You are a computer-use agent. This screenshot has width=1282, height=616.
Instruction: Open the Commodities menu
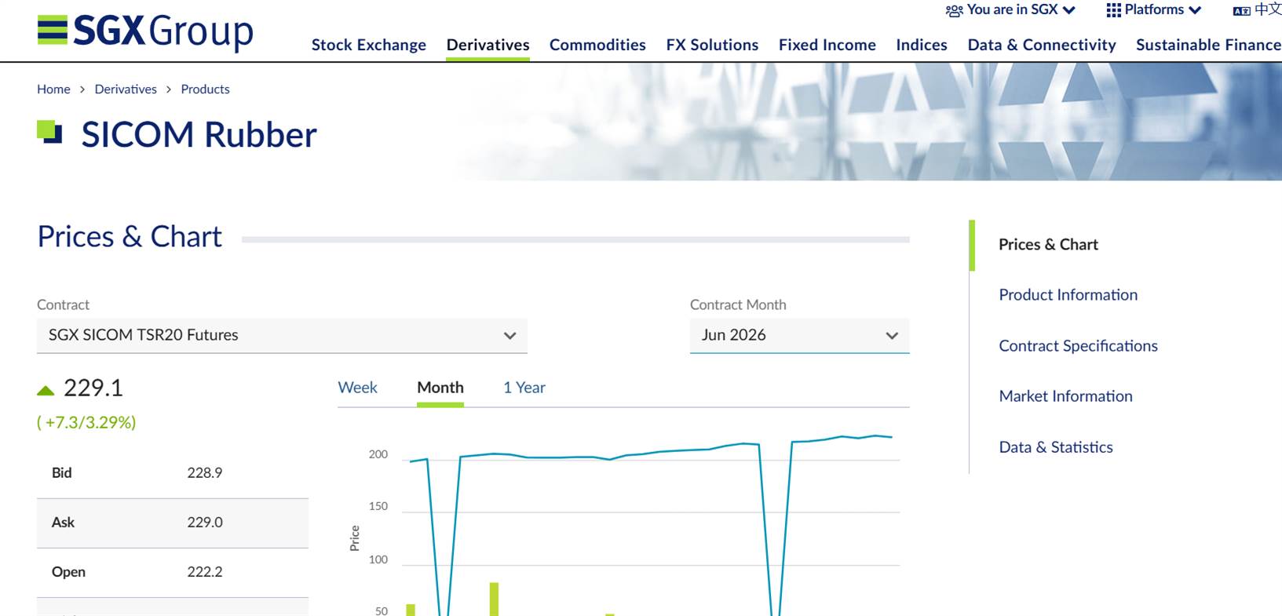(597, 45)
